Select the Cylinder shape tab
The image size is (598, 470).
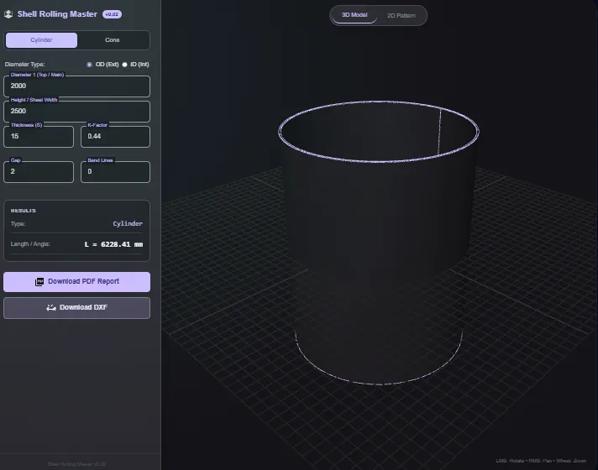coord(41,40)
